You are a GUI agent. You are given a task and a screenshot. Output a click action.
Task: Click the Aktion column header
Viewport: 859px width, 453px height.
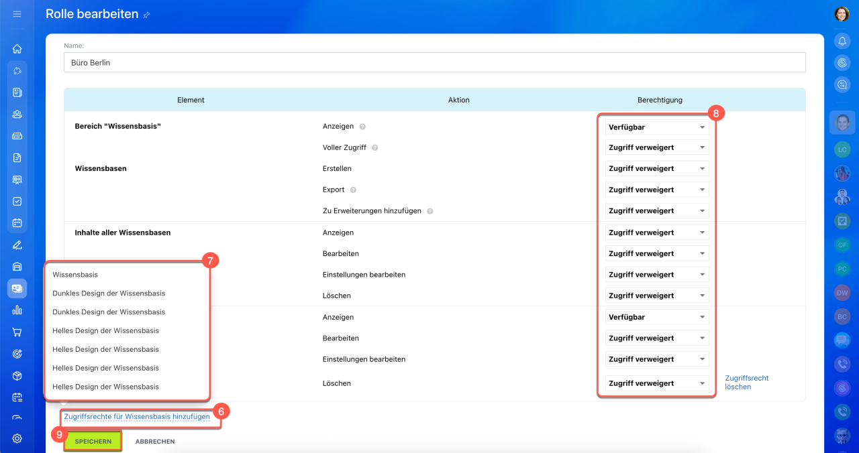point(459,100)
